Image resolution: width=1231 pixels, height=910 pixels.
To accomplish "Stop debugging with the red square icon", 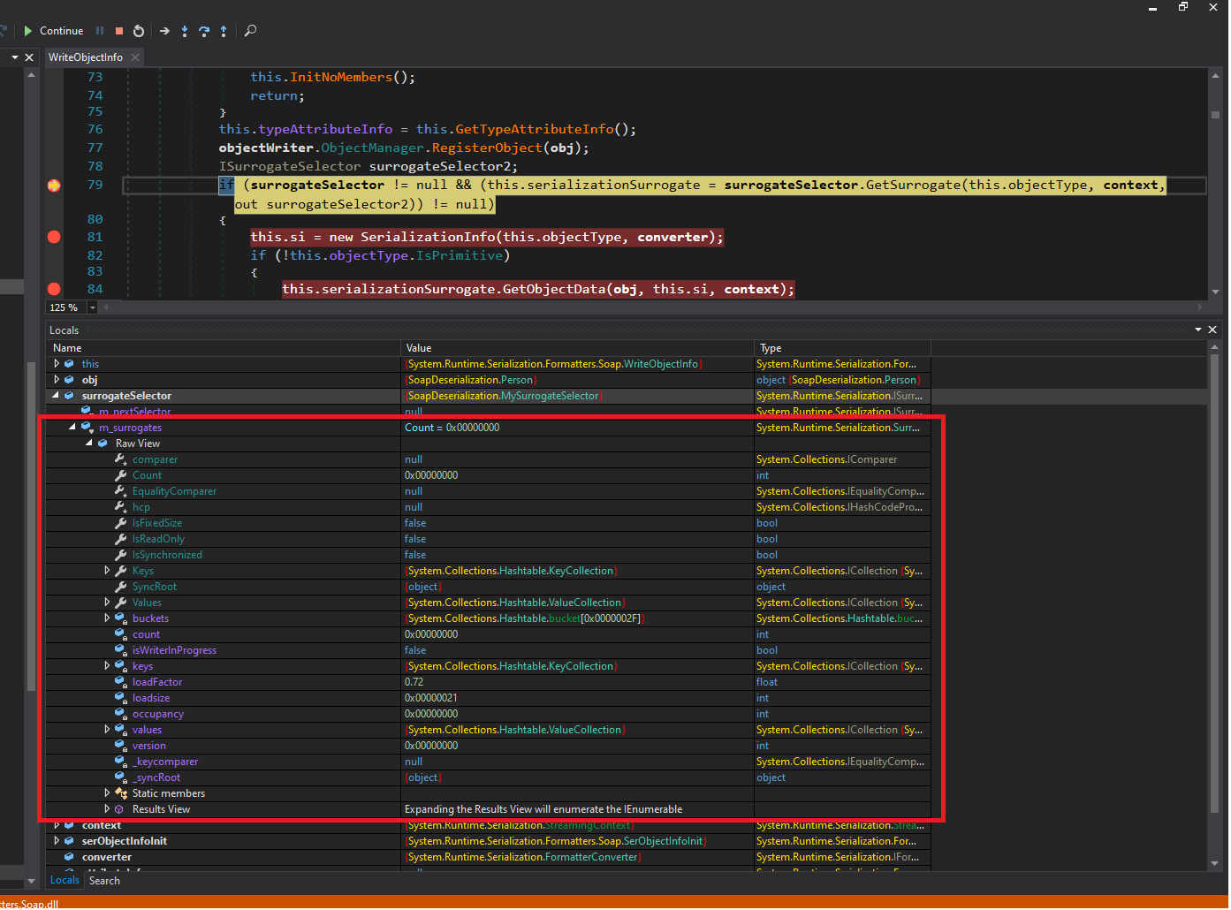I will click(119, 31).
